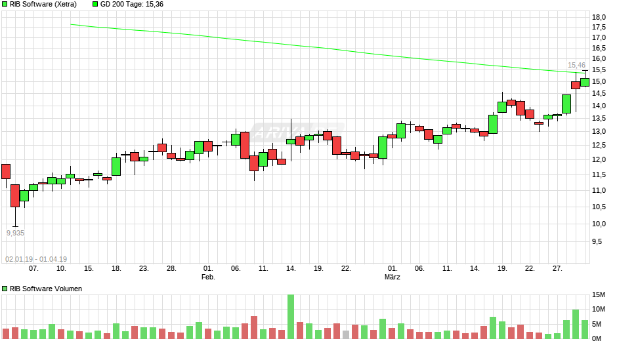
Task: Click the 10M volume axis label
Action: click(599, 309)
